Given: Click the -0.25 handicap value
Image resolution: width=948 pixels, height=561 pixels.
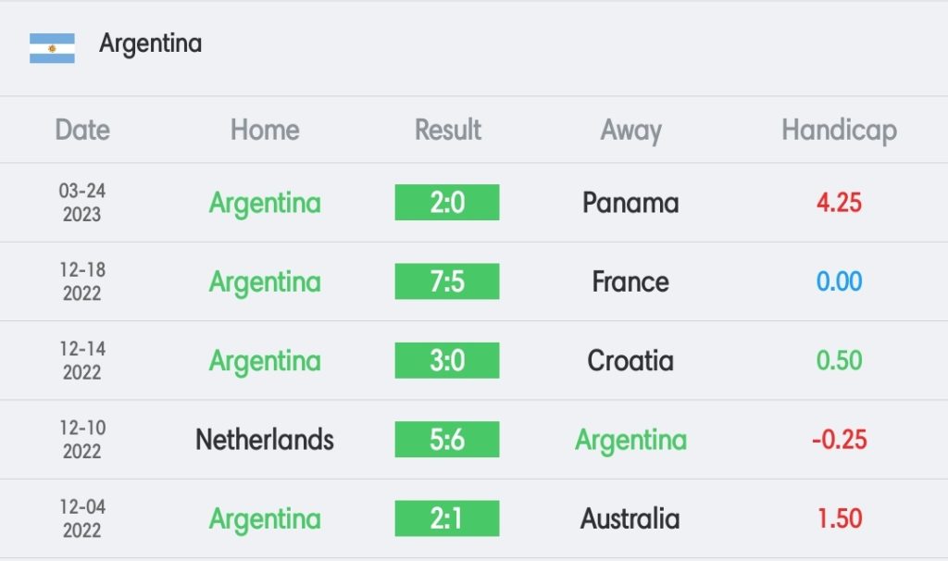Looking at the screenshot, I should (839, 440).
